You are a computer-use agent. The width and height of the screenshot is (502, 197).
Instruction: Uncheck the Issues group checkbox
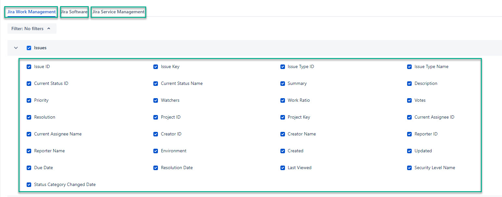tap(29, 48)
